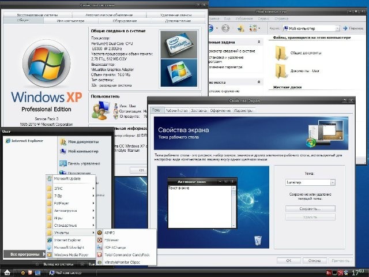Click the language indicator in system tray

click(329, 273)
